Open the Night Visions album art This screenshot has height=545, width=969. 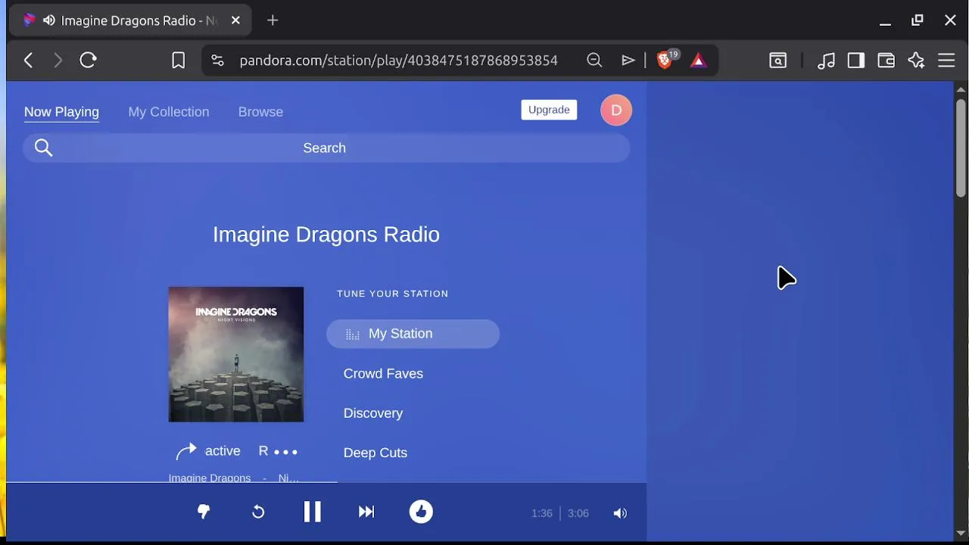pos(236,354)
